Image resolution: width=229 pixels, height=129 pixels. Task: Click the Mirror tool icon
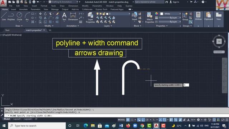(x=45, y=18)
